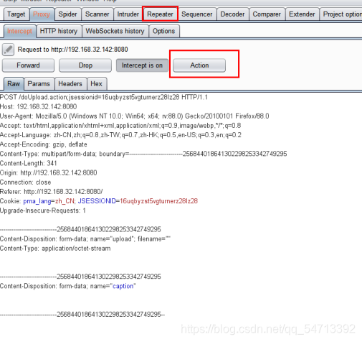The width and height of the screenshot is (362, 342).
Task: Click the Upgrade-Insecure-Requests: 1 line
Action: pyautogui.click(x=43, y=211)
